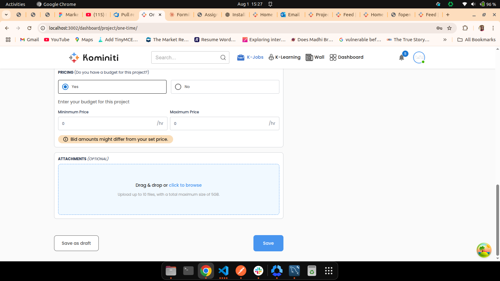This screenshot has width=500, height=281.
Task: Click Save as draft button
Action: pos(76,243)
